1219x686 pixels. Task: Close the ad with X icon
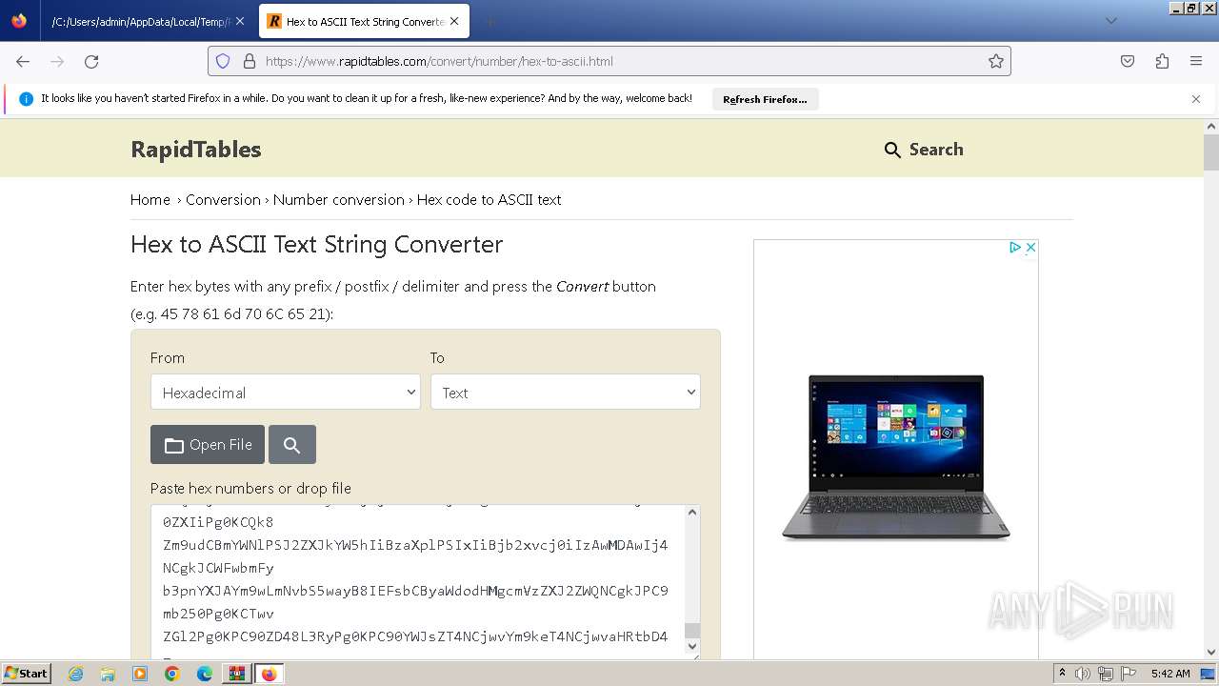(x=1030, y=248)
